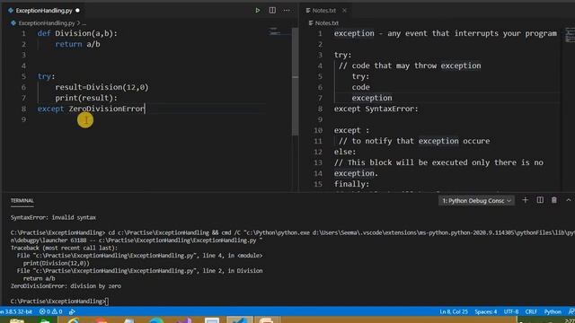The image size is (575, 323).
Task: Click 'exception - any event that interrupts' line
Action: tap(446, 33)
